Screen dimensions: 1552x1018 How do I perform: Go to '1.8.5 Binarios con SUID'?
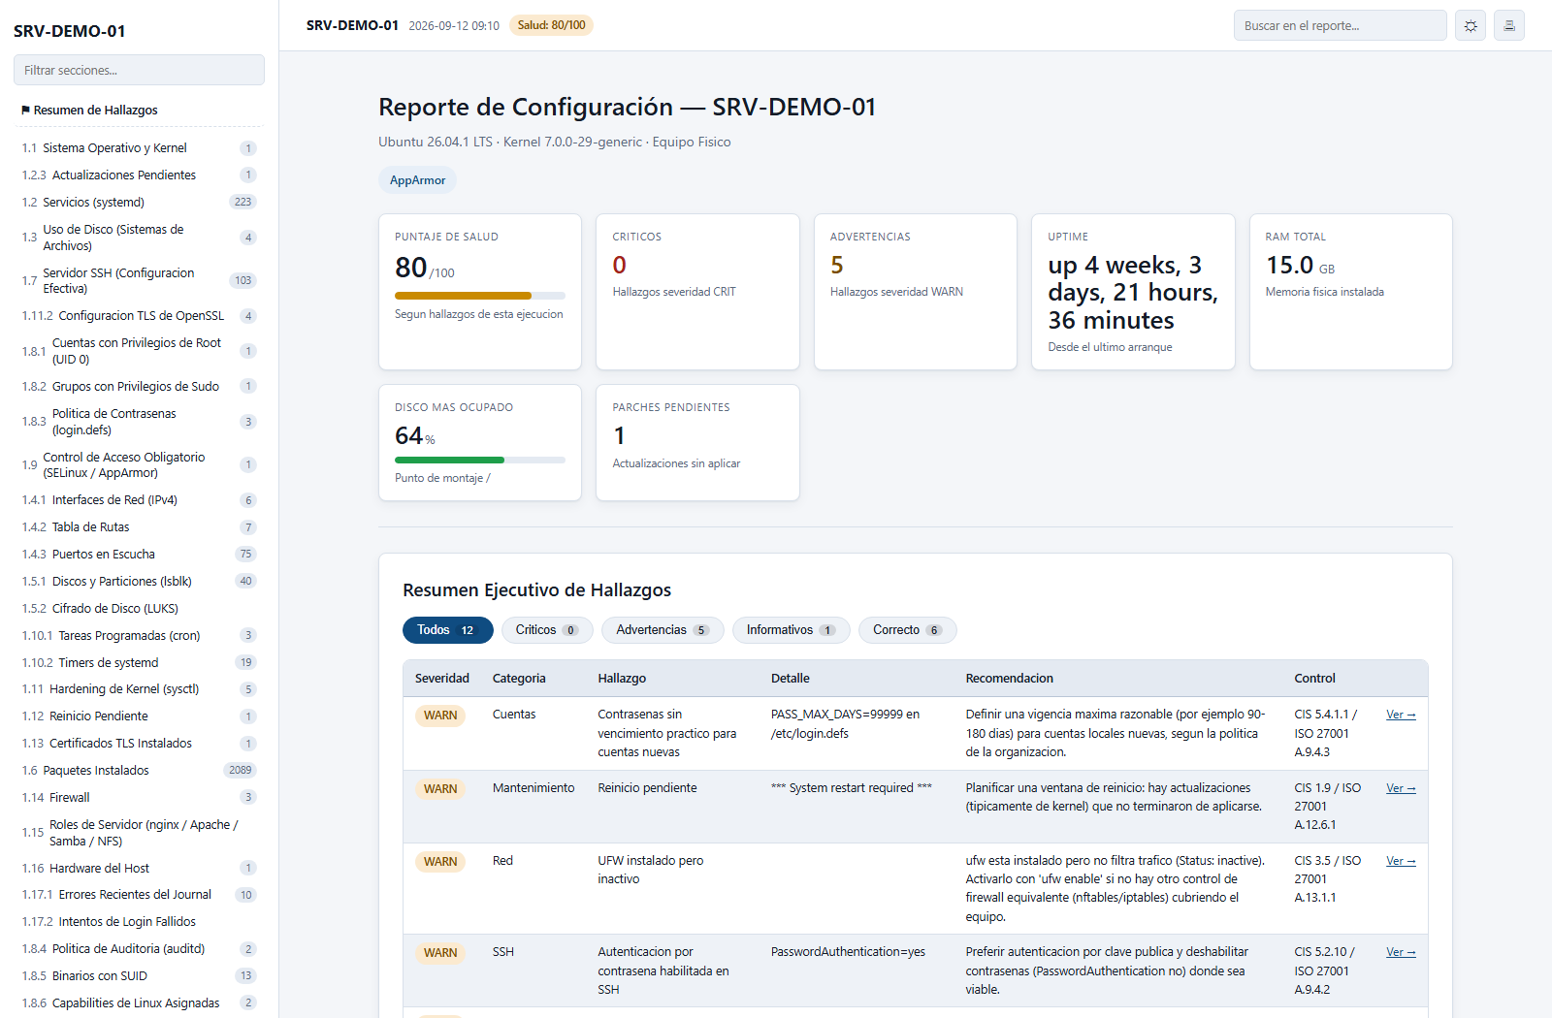(139, 976)
